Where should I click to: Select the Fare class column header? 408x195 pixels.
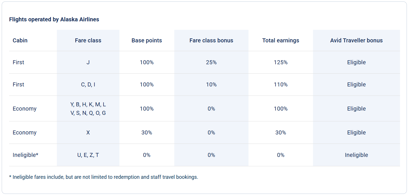(x=88, y=40)
